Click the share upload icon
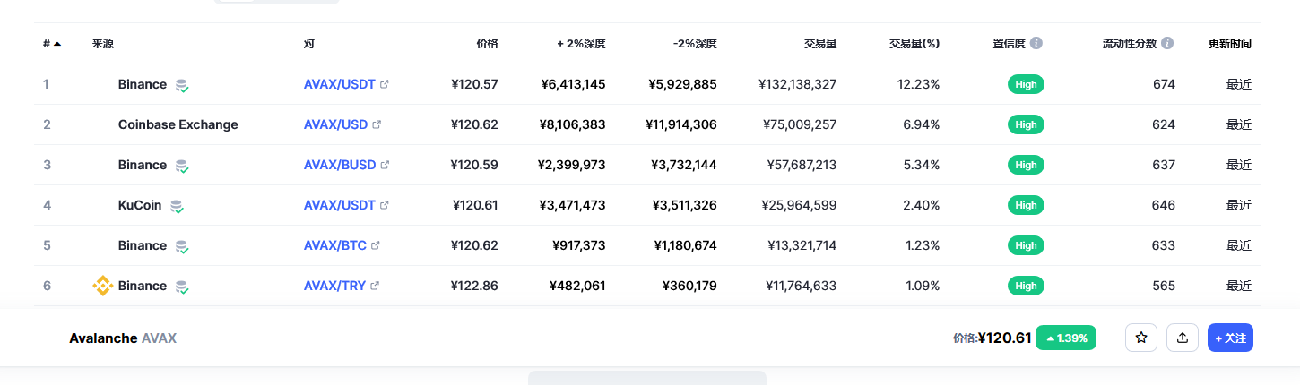 [1183, 338]
